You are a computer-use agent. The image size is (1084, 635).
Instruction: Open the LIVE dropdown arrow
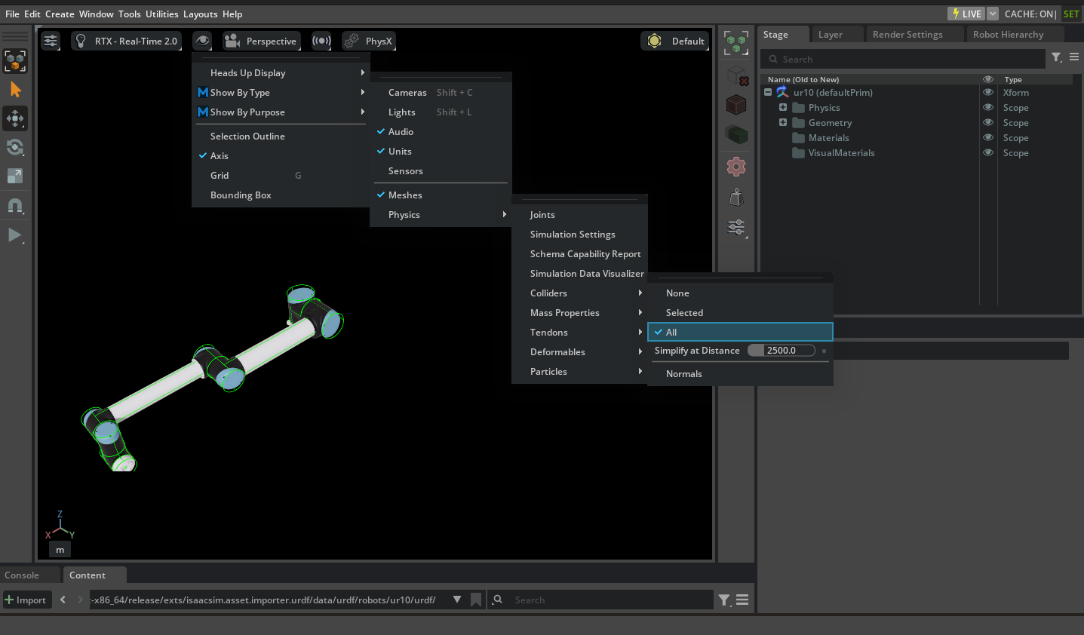coord(993,14)
